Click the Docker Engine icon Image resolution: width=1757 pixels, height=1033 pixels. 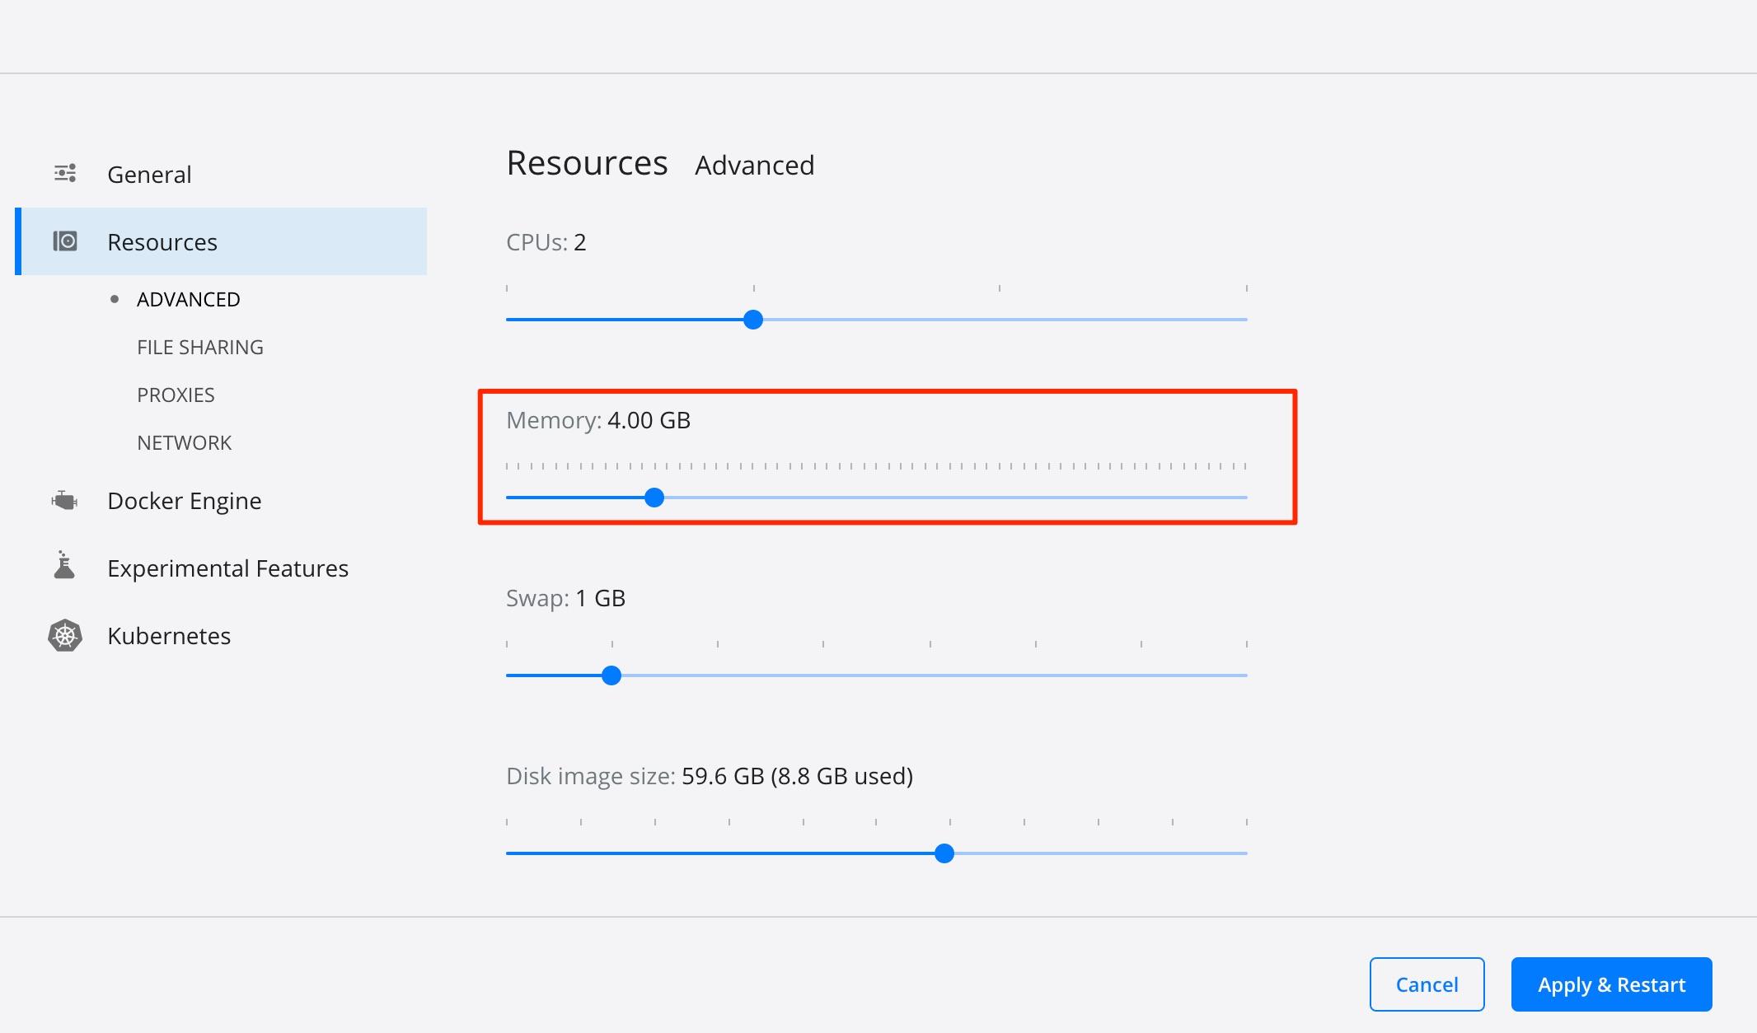[x=67, y=499]
